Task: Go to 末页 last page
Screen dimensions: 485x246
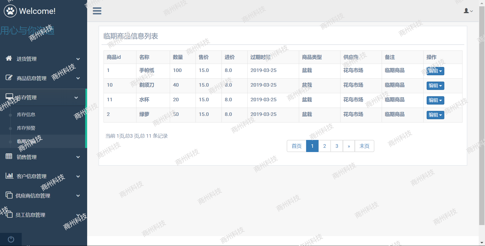Action: [365, 146]
